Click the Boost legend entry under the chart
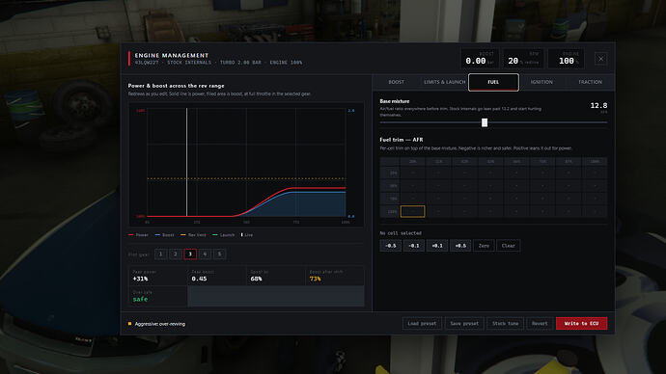The height and width of the screenshot is (374, 666). click(165, 235)
